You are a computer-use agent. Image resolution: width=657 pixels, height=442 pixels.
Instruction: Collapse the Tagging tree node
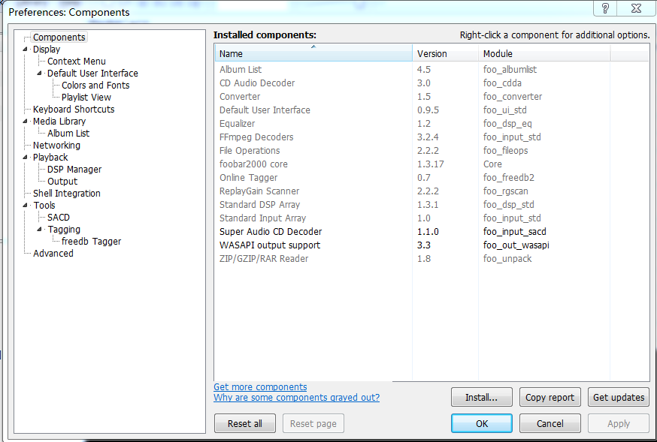coord(40,230)
